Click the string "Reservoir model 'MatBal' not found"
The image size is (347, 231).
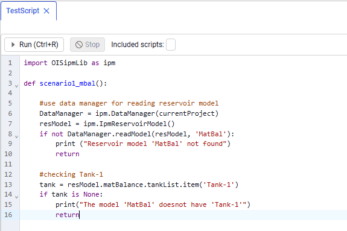154,144
